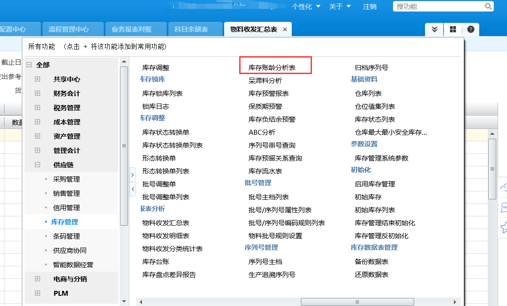Click horizontal scrollbar right arrow
This screenshot has width=507, height=306.
tap(455, 302)
